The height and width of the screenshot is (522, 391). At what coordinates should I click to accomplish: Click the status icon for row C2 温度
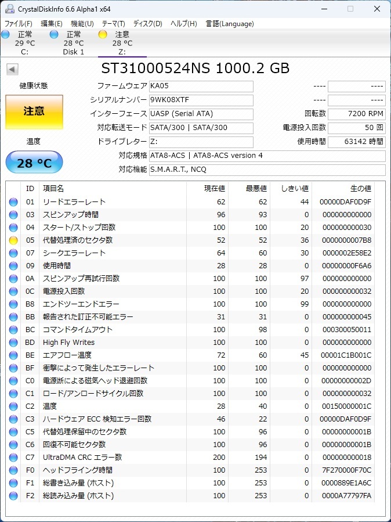(13, 406)
